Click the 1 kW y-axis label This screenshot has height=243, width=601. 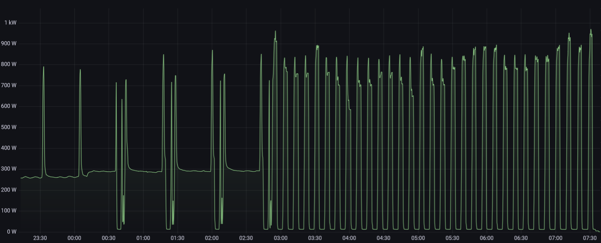tap(11, 23)
